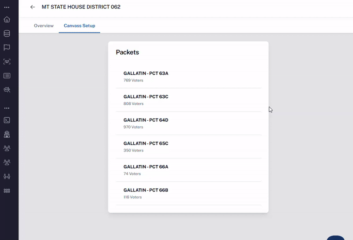Image resolution: width=353 pixels, height=240 pixels.
Task: Open the database icon in sidebar
Action: point(7,33)
